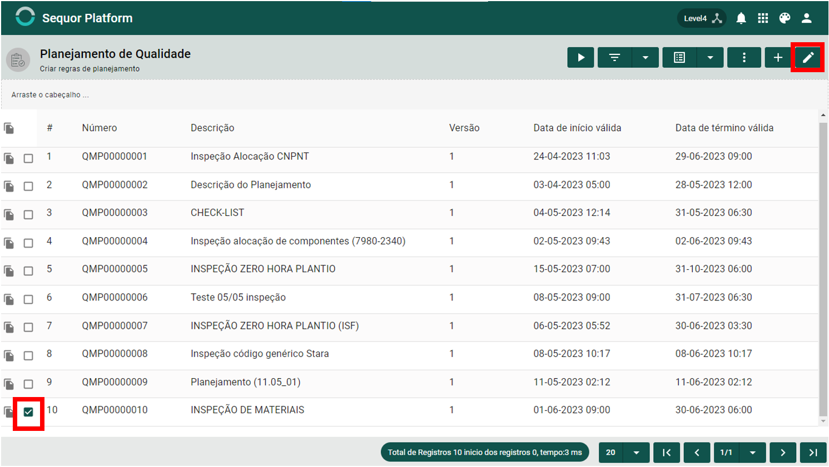Viewport: 829px width, 467px height.
Task: Click page size 20 button
Action: tap(610, 452)
